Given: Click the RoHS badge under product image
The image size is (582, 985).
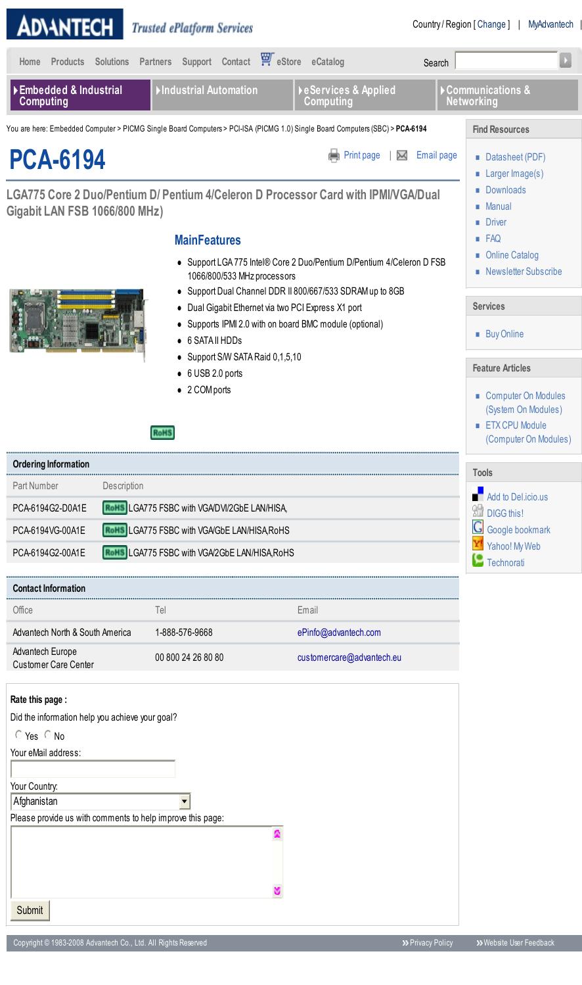Looking at the screenshot, I should pos(162,433).
